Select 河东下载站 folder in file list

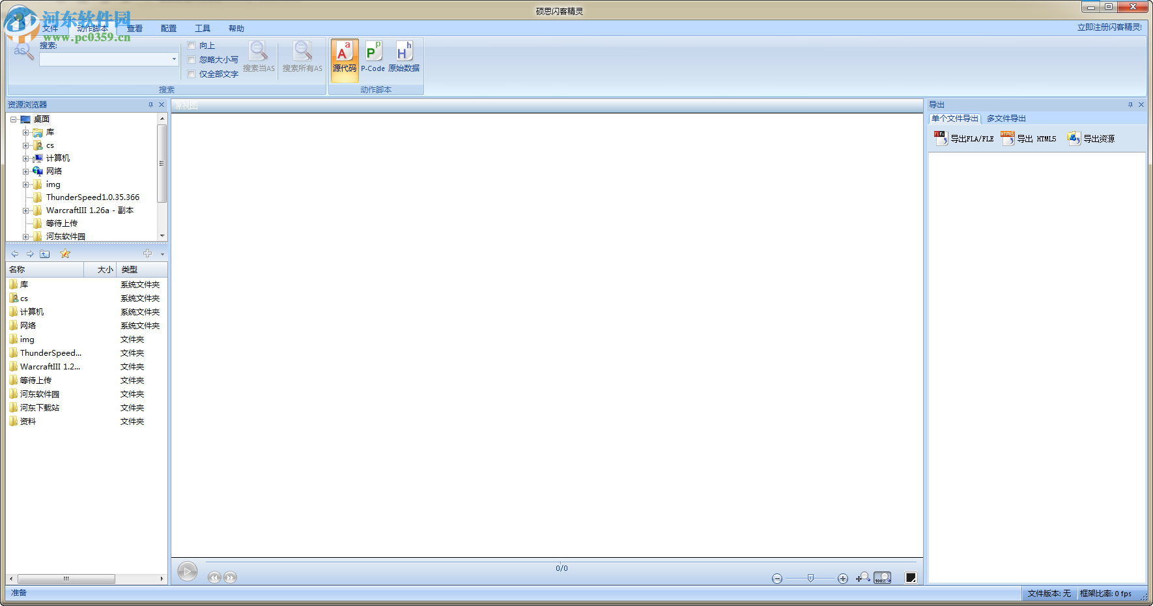(40, 408)
